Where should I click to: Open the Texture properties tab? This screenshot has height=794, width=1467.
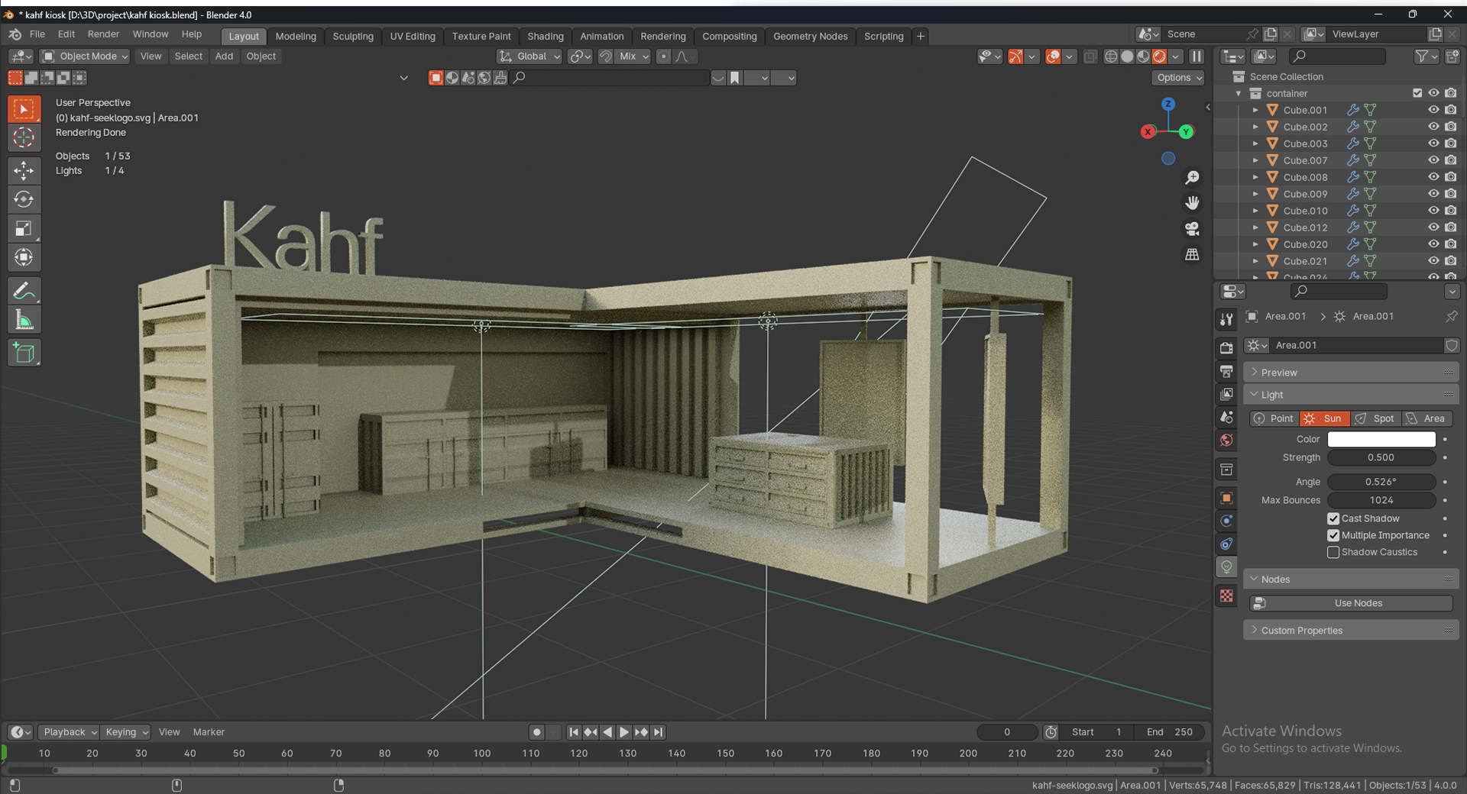(x=1226, y=595)
